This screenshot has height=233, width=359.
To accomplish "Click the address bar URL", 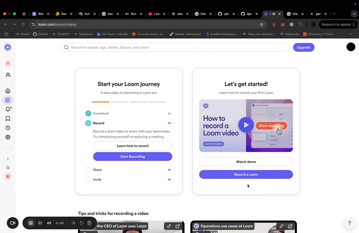I will pyautogui.click(x=57, y=24).
